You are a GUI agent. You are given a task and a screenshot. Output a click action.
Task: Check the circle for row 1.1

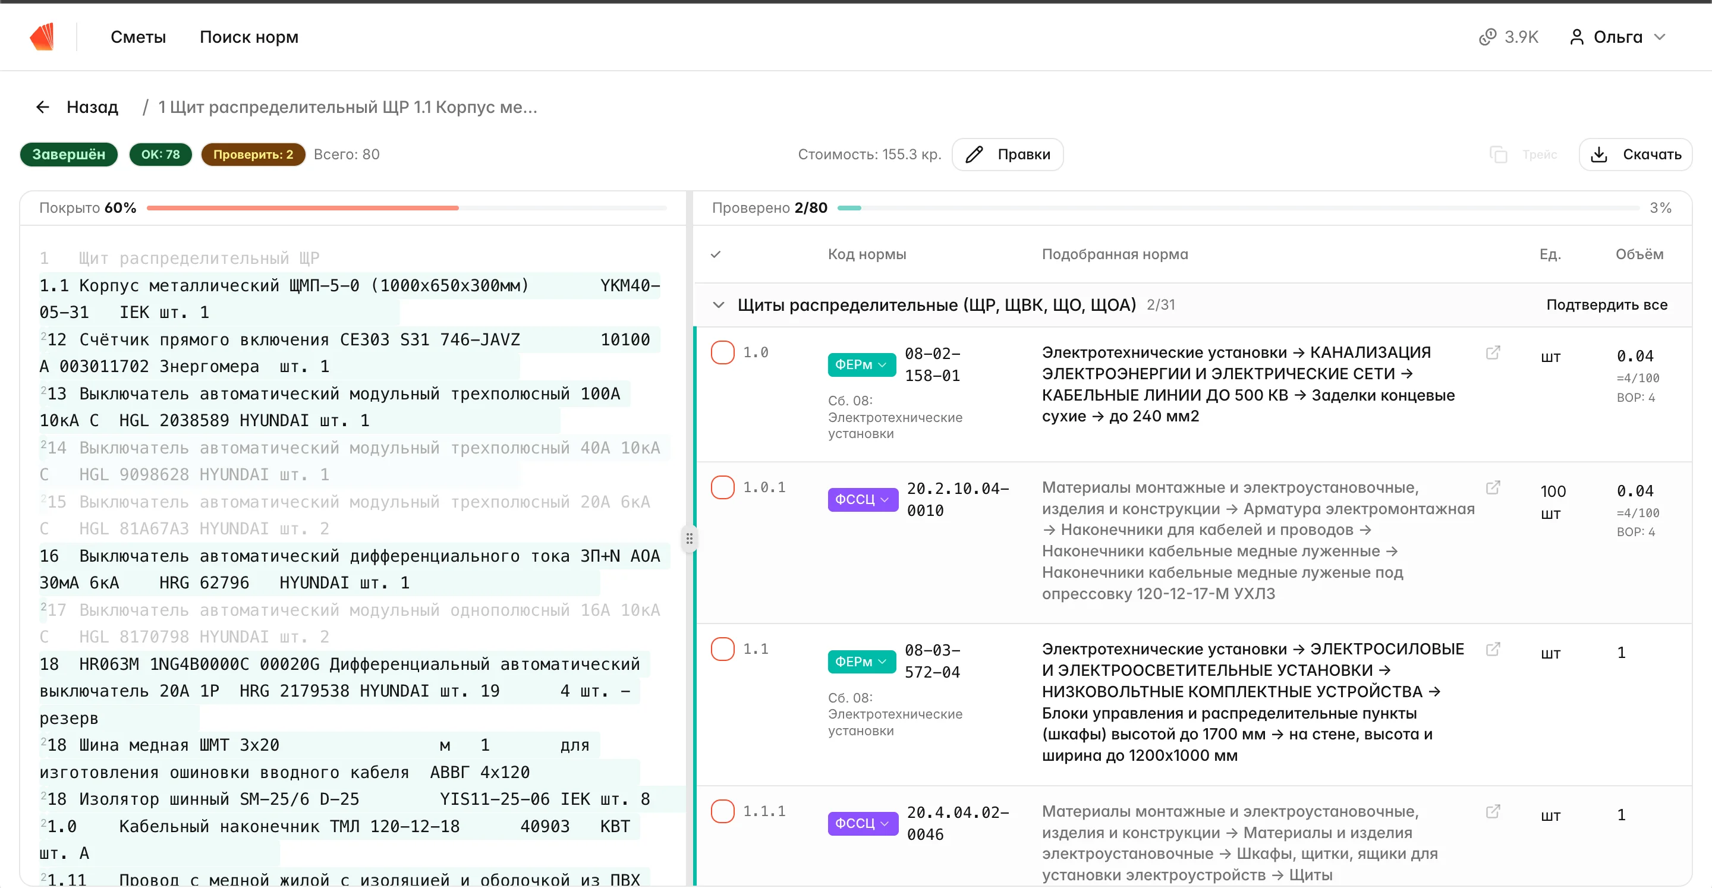pos(722,648)
